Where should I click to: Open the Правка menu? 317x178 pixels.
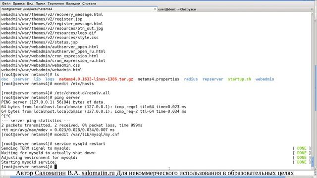(19, 3)
